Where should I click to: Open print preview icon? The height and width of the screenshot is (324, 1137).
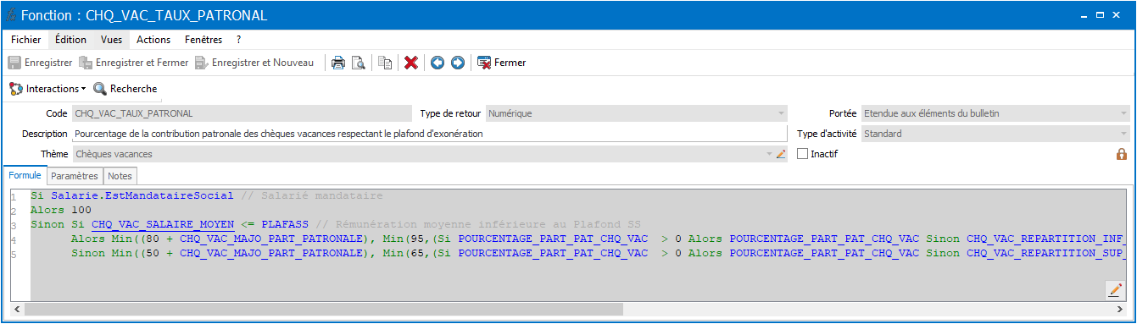click(359, 63)
